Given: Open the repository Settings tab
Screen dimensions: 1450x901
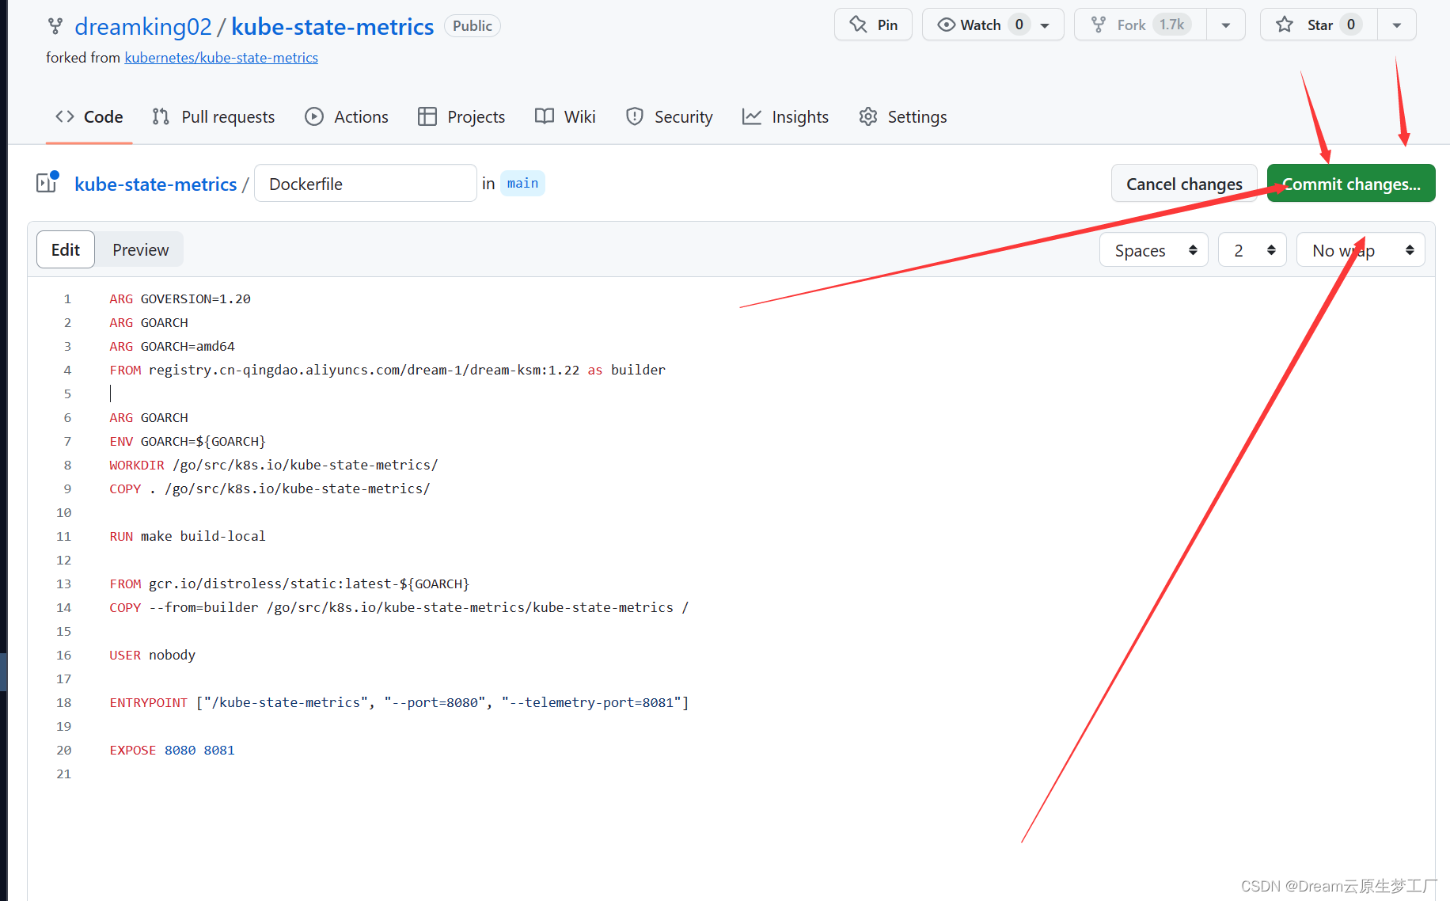Looking at the screenshot, I should (x=903, y=116).
